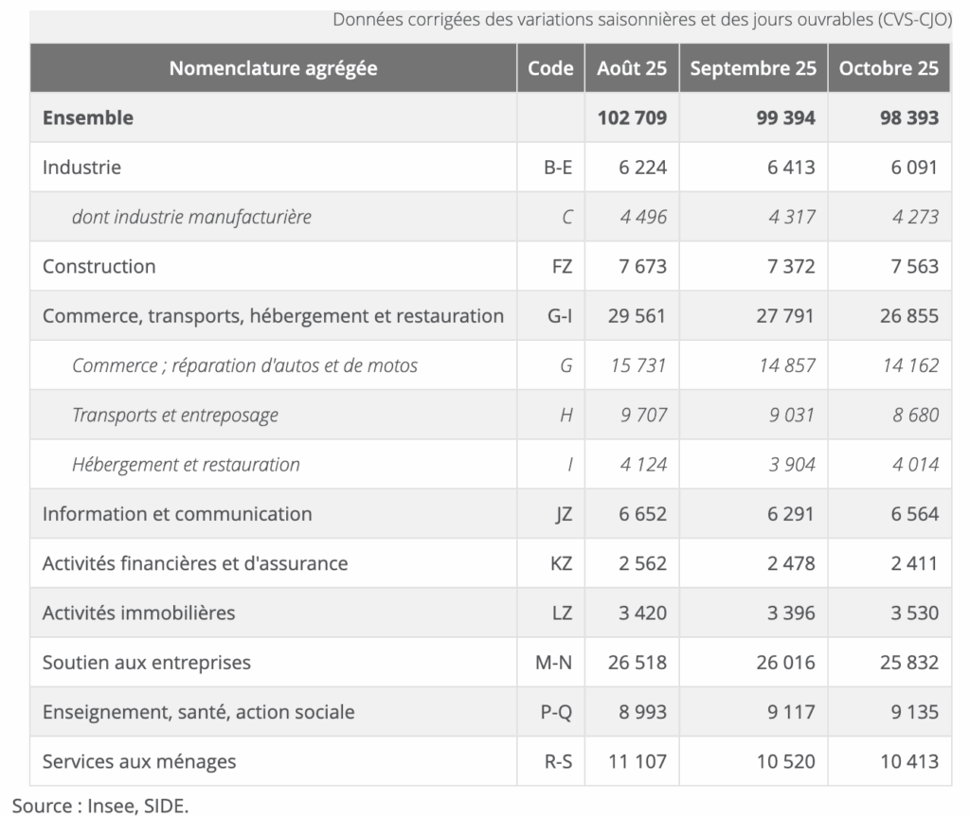
Task: Click the 'Construction' row label
Action: pos(99,266)
